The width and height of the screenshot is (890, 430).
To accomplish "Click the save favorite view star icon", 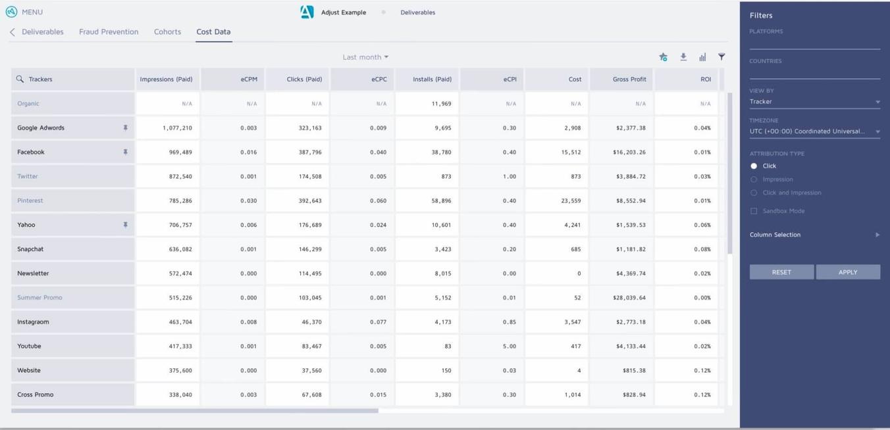I will click(663, 57).
